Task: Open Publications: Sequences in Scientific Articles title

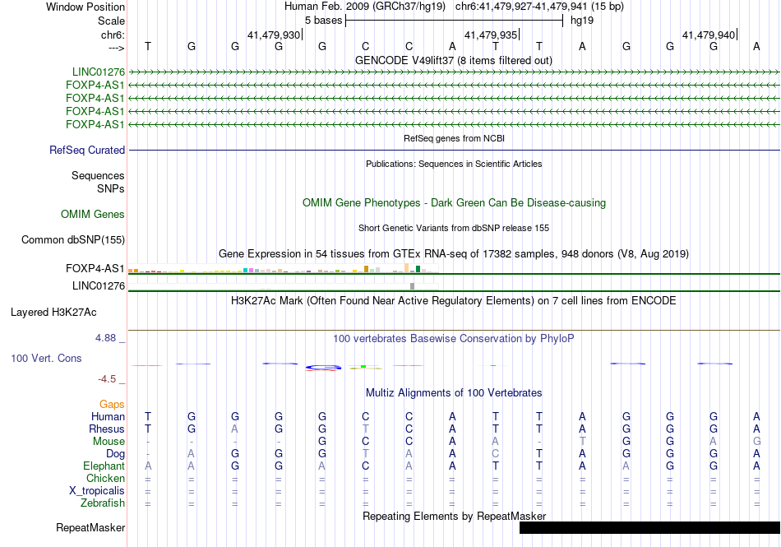Action: (x=454, y=164)
